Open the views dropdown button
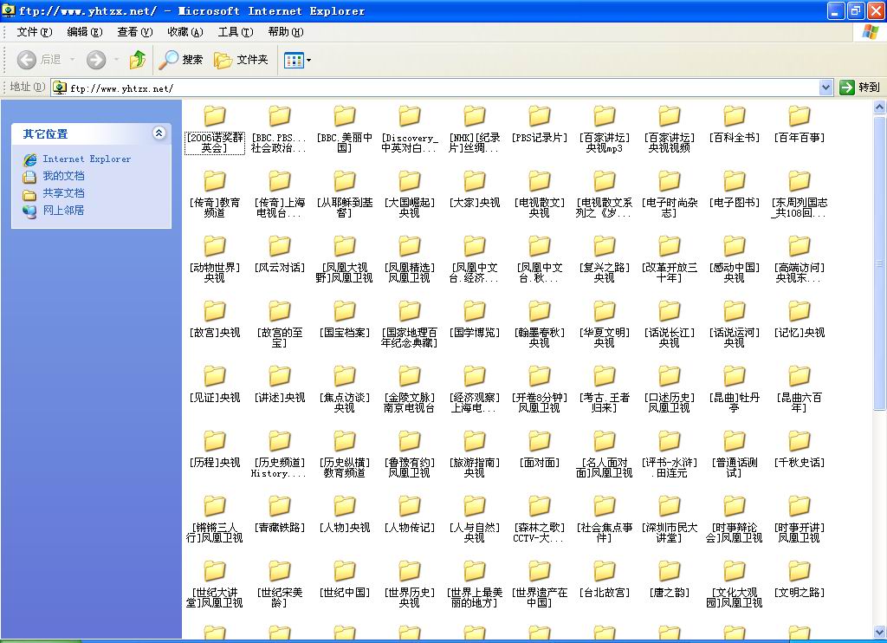Screen dimensions: 887x643 point(297,60)
